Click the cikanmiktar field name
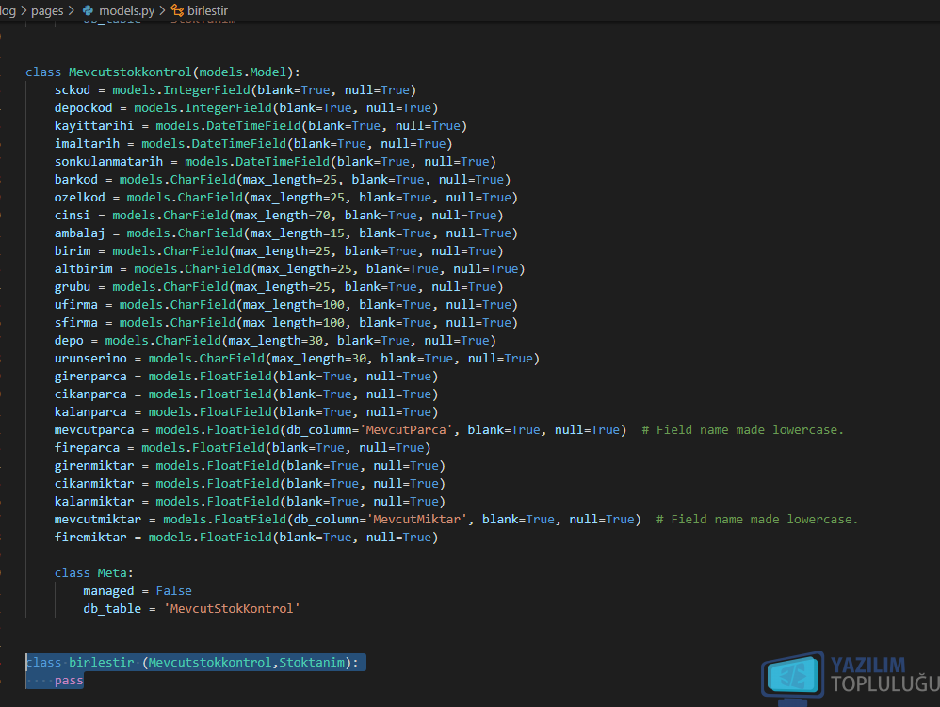Image resolution: width=940 pixels, height=707 pixels. click(94, 484)
